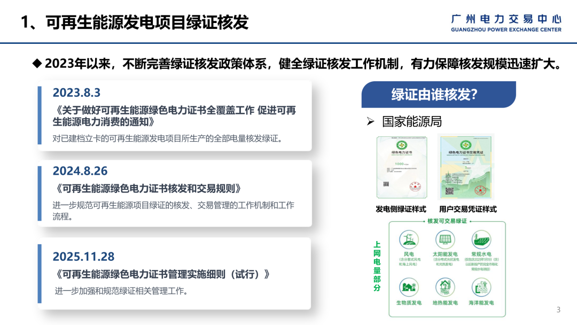The image size is (577, 325).
Task: Click the 发电侧绿证样式 caption
Action: coord(401,209)
